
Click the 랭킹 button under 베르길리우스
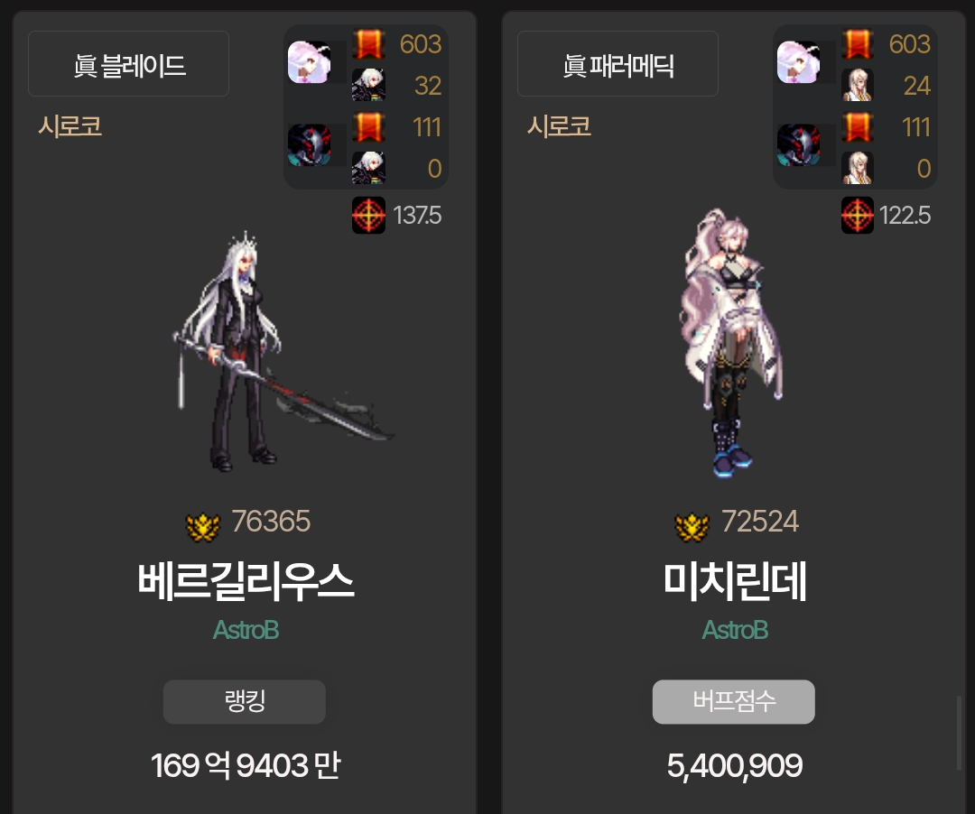[245, 701]
